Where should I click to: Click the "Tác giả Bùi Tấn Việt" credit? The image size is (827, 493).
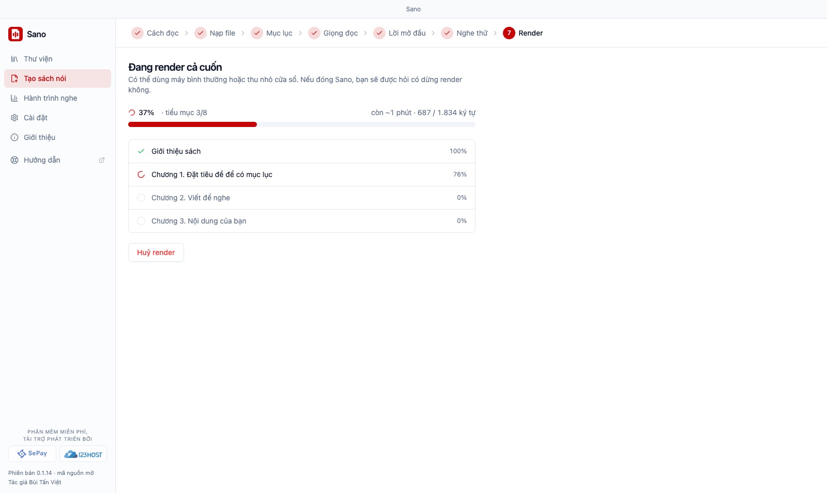click(x=35, y=482)
